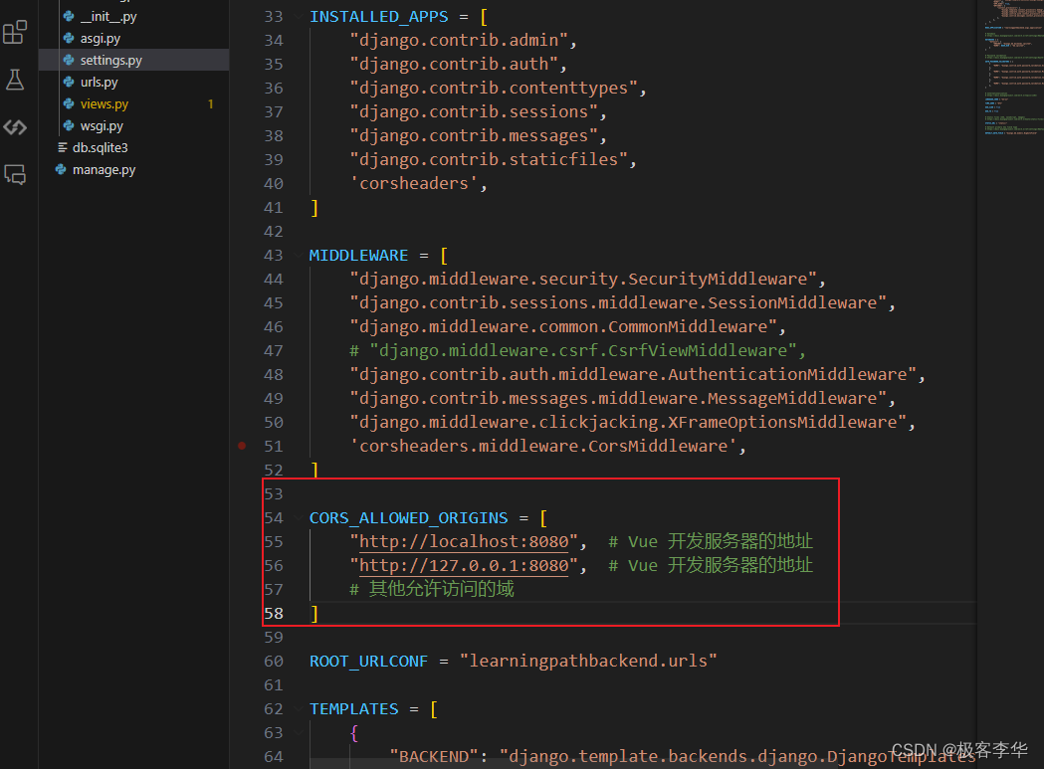Click the Python icon beside manage.py
The height and width of the screenshot is (769, 1044).
coord(61,170)
